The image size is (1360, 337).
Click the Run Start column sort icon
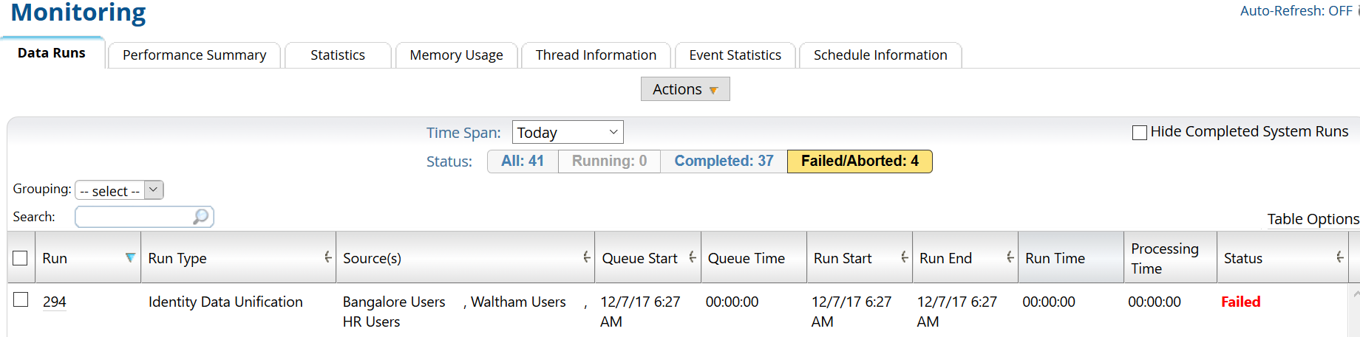(x=904, y=257)
